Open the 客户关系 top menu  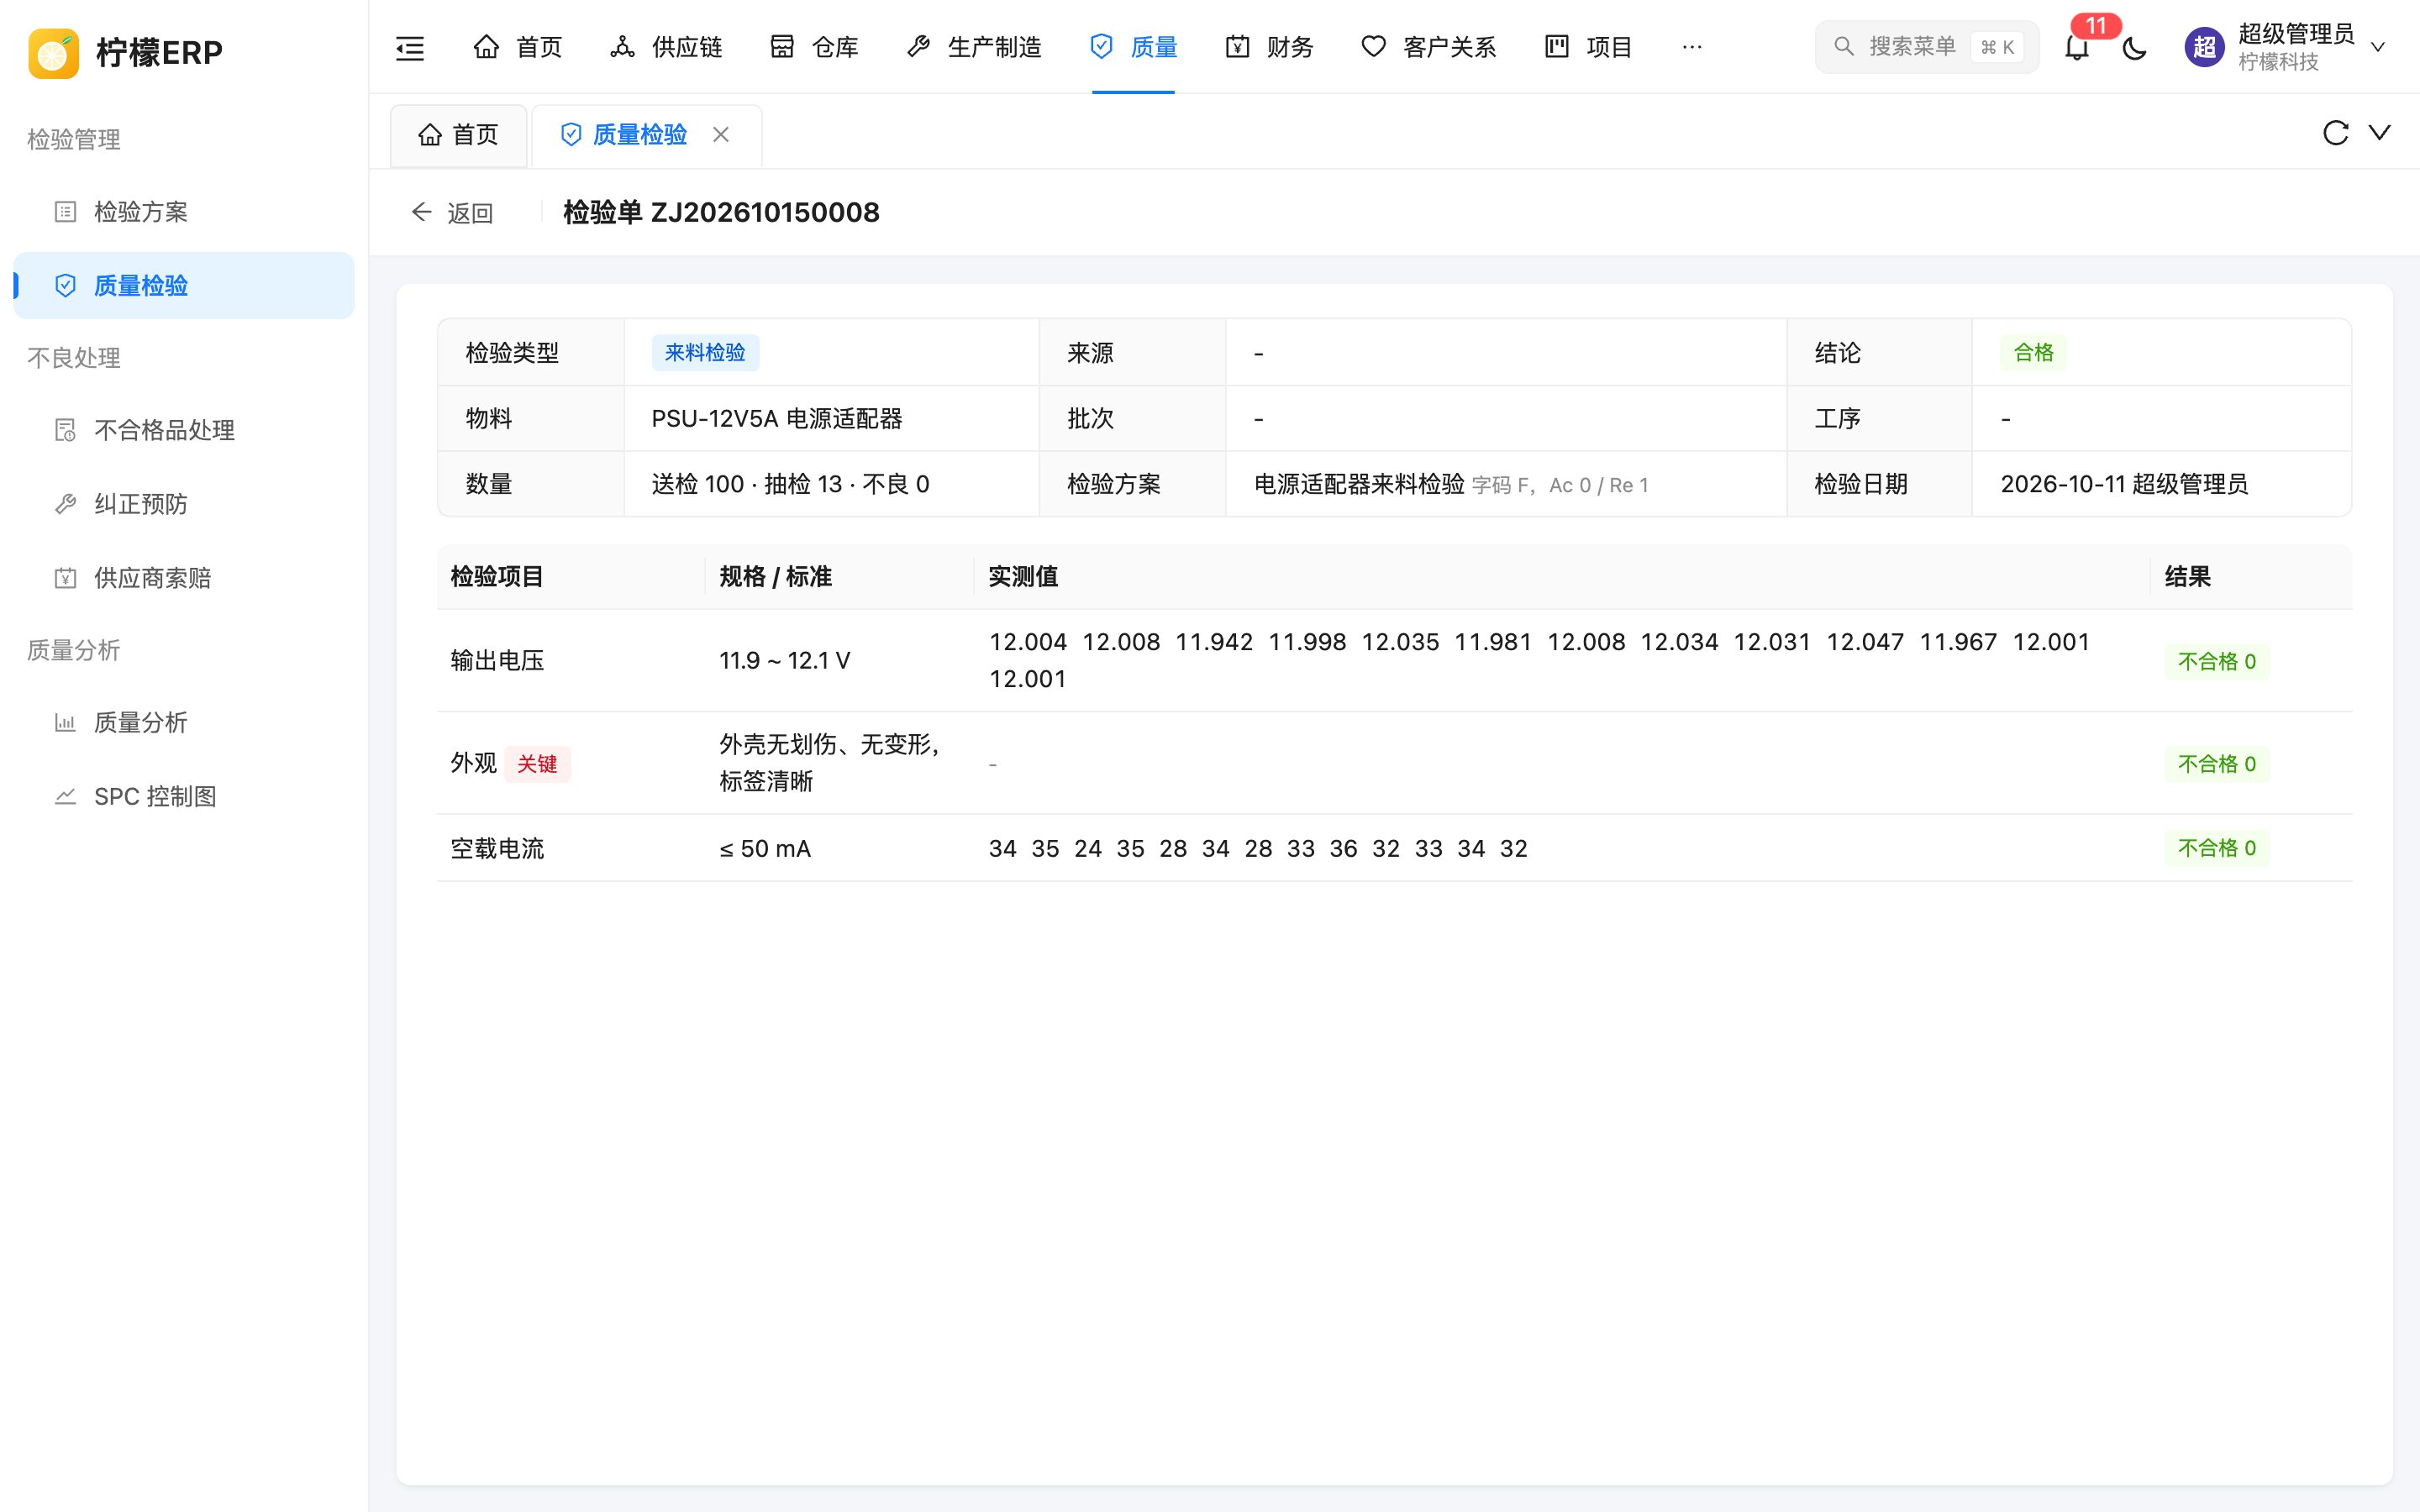[x=1429, y=47]
